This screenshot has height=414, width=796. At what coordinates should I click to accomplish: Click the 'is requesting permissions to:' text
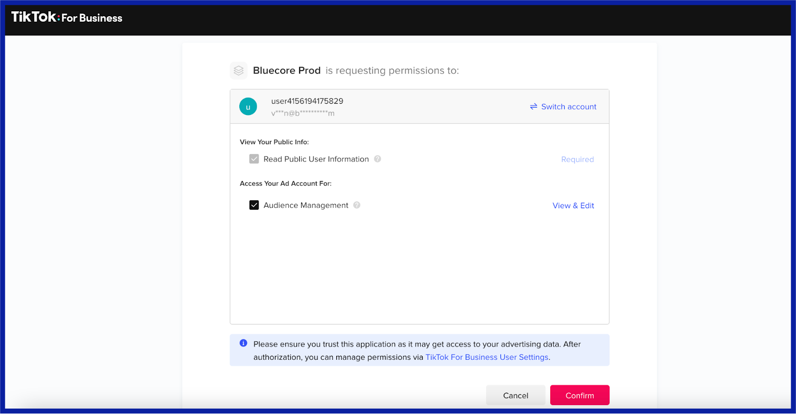pyautogui.click(x=392, y=71)
